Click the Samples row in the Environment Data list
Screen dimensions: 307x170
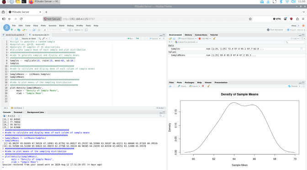point(236,49)
